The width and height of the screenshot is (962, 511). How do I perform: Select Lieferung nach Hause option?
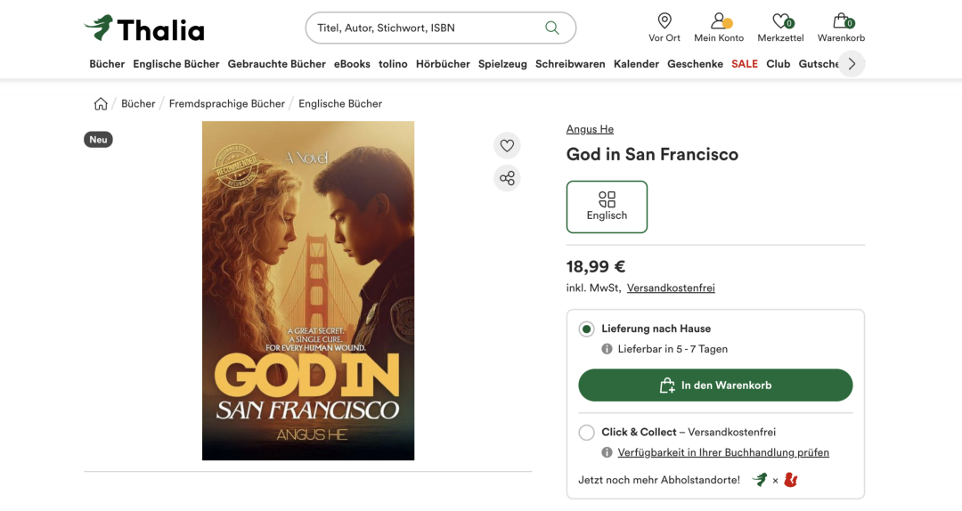click(x=586, y=329)
